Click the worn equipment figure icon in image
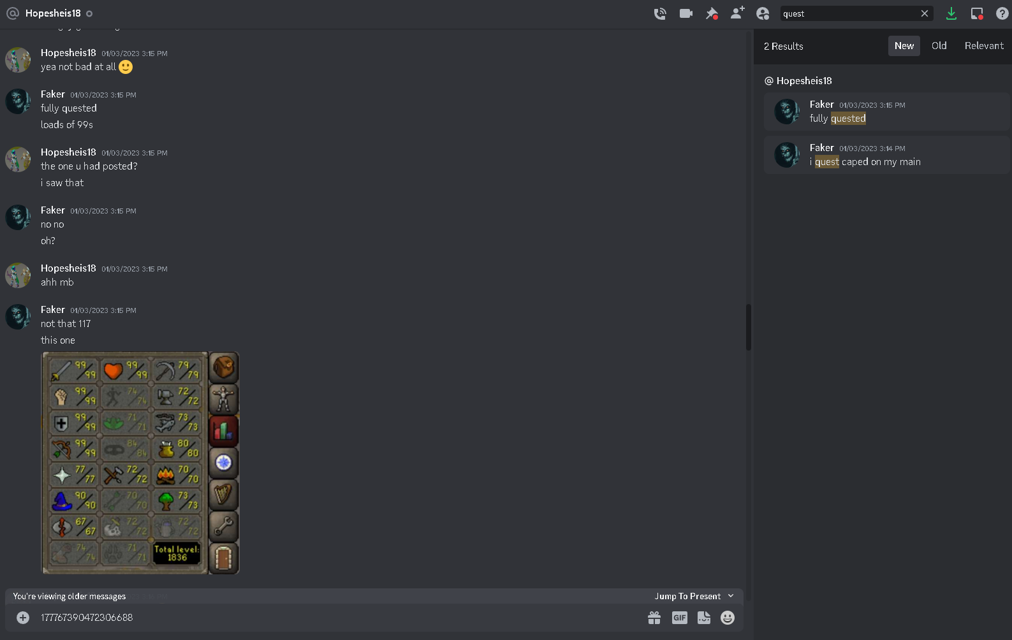The width and height of the screenshot is (1012, 640). (x=224, y=400)
